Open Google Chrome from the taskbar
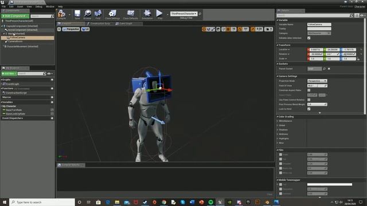 point(164,202)
